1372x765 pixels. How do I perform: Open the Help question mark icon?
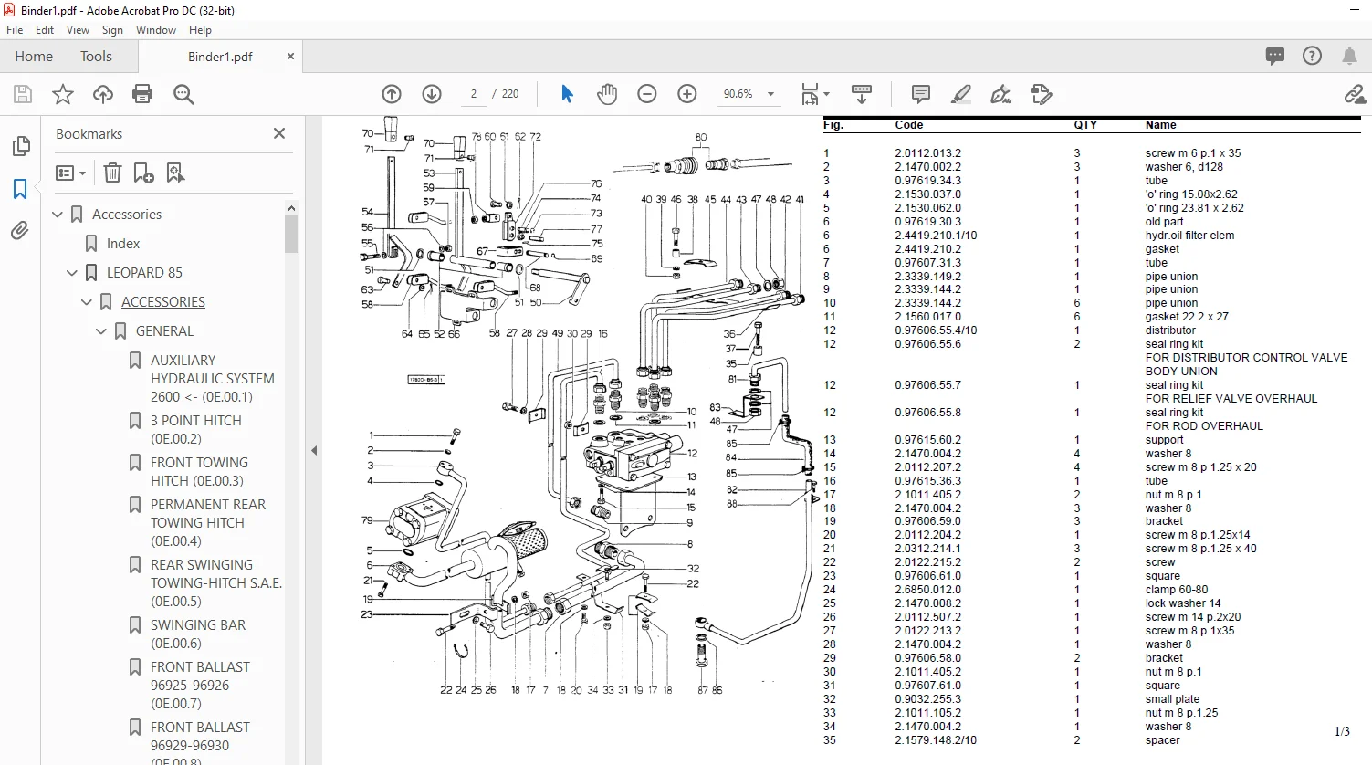point(1312,56)
